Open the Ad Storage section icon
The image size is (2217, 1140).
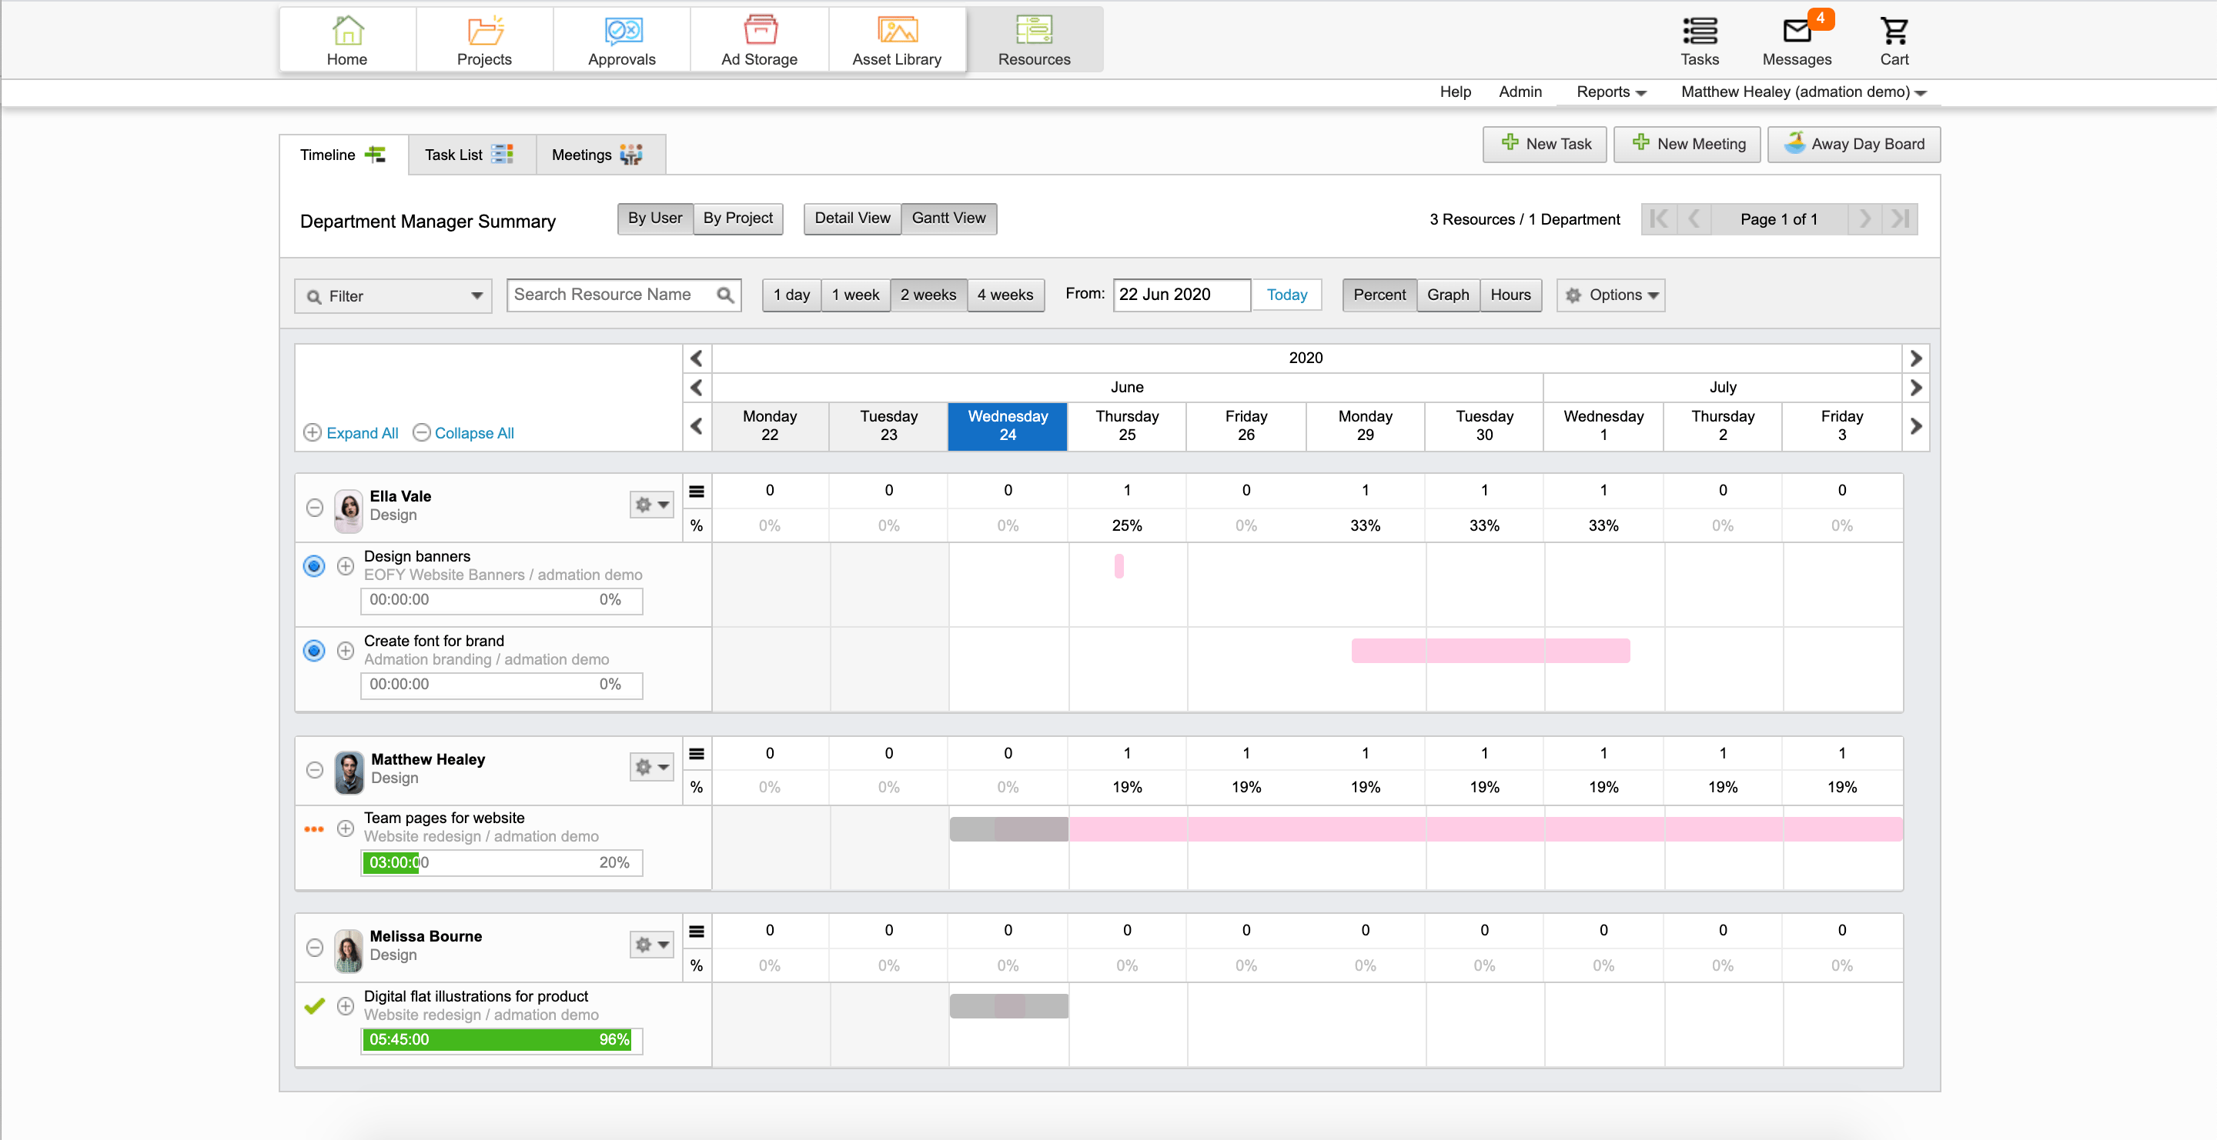pyautogui.click(x=759, y=31)
